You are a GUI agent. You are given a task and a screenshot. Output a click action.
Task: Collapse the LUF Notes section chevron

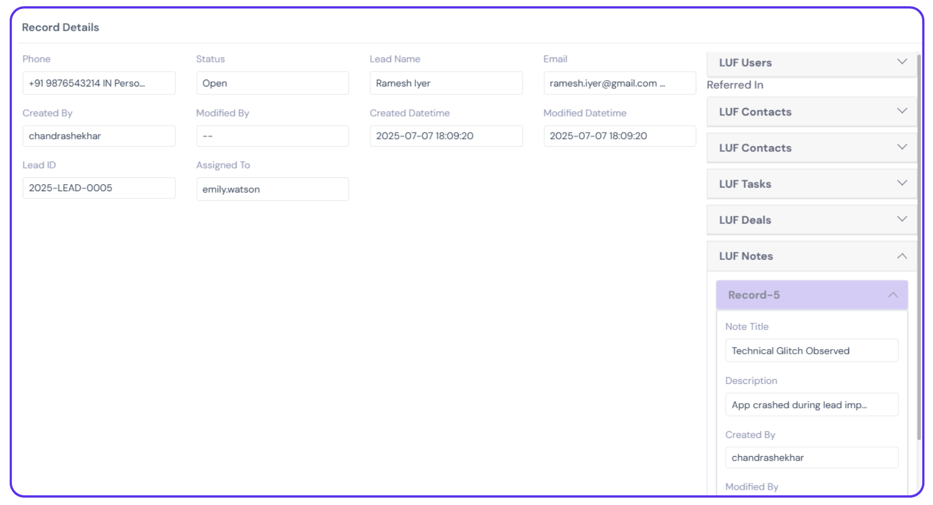(x=902, y=256)
